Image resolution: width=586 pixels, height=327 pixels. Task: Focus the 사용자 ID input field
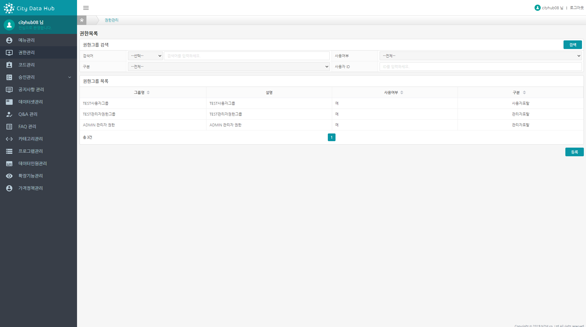480,67
